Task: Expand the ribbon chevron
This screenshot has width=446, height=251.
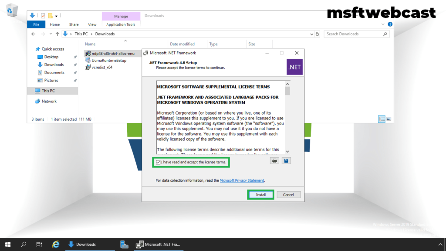Action: click(x=383, y=24)
